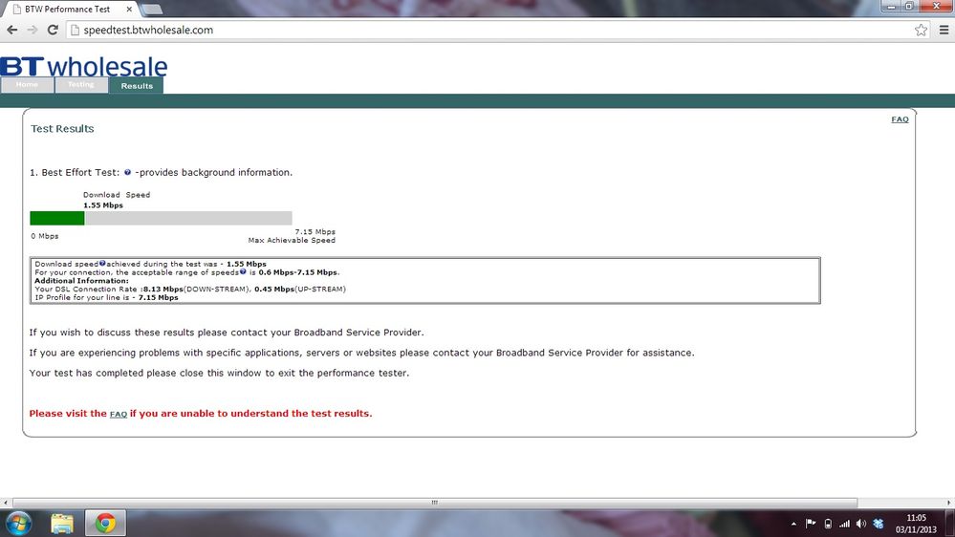Viewport: 955px width, 537px height.
Task: Click the green download speed progress bar
Action: (x=57, y=218)
